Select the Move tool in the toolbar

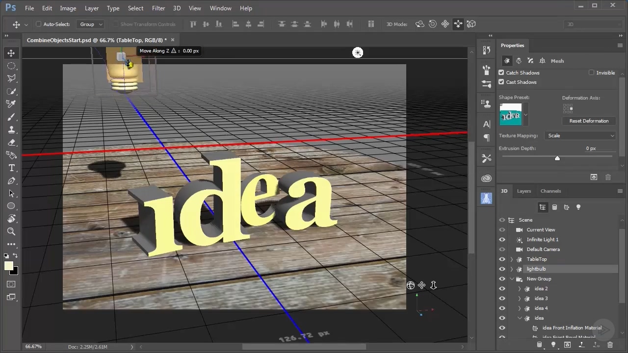pyautogui.click(x=11, y=53)
